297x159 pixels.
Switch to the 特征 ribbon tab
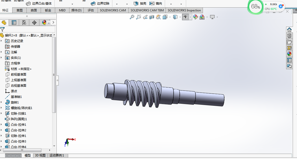click(5, 10)
